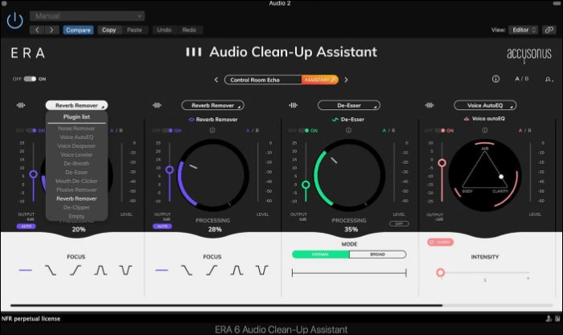Toggle the De-Esser module ON switch
563x335 pixels.
click(x=303, y=130)
